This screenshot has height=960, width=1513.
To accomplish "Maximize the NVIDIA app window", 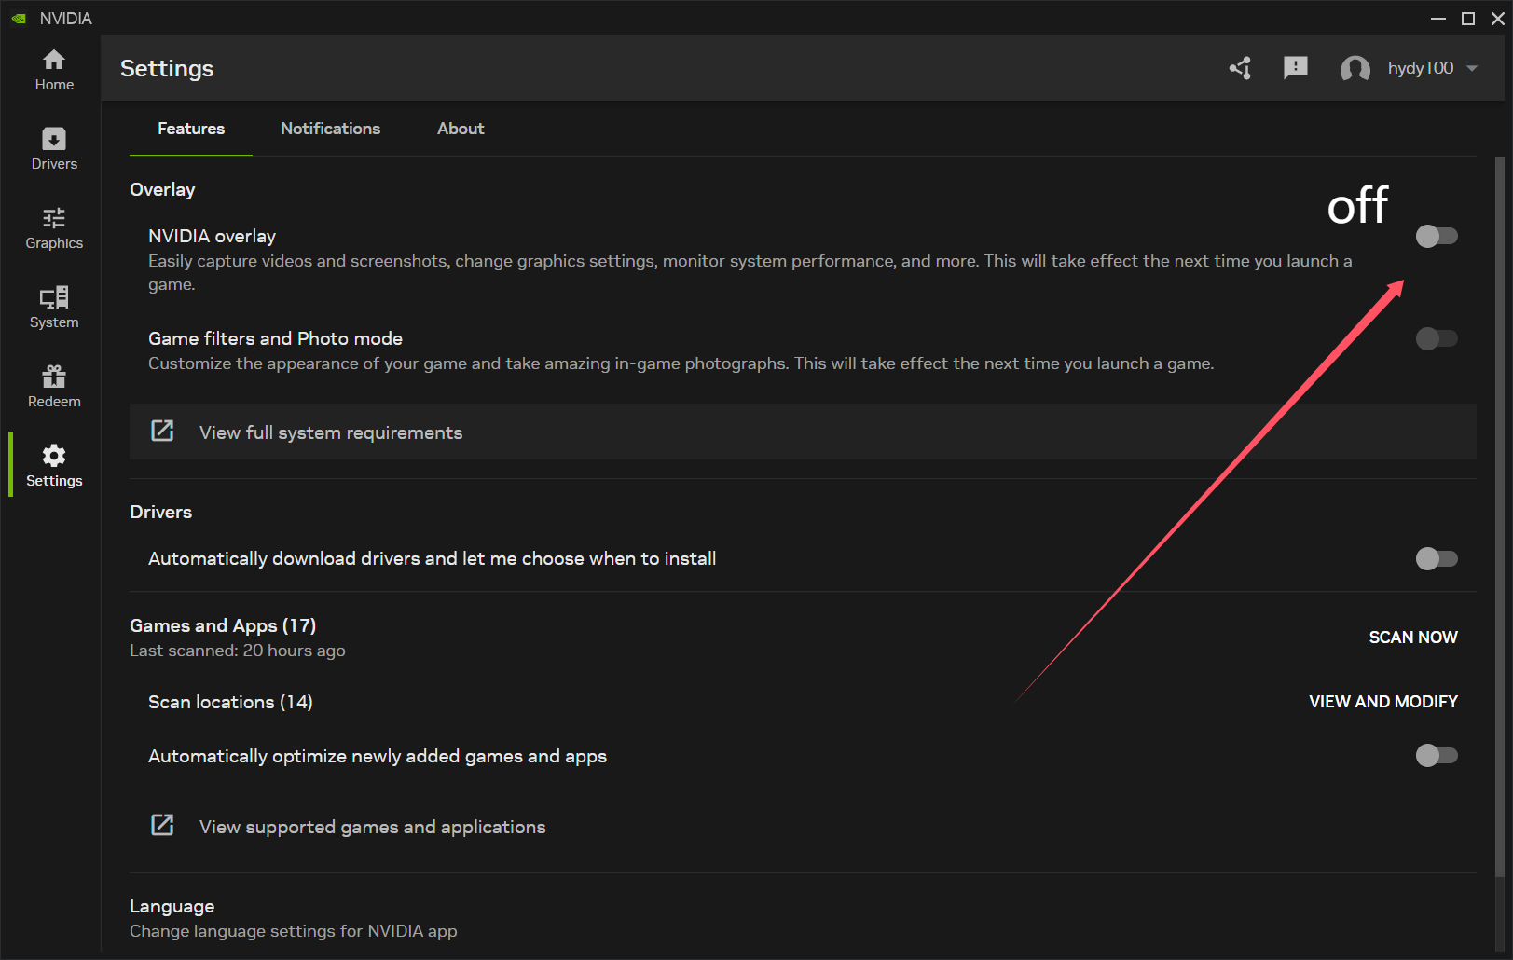I will click(1468, 19).
